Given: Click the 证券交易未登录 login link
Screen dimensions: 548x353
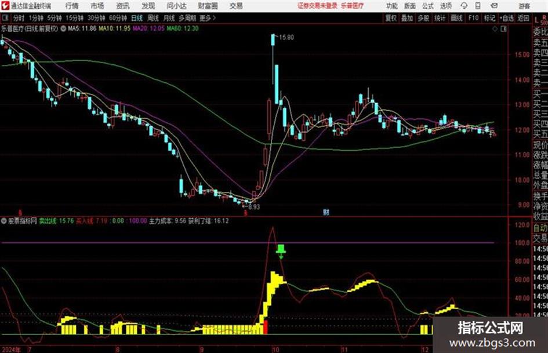Looking at the screenshot, I should click(317, 6).
